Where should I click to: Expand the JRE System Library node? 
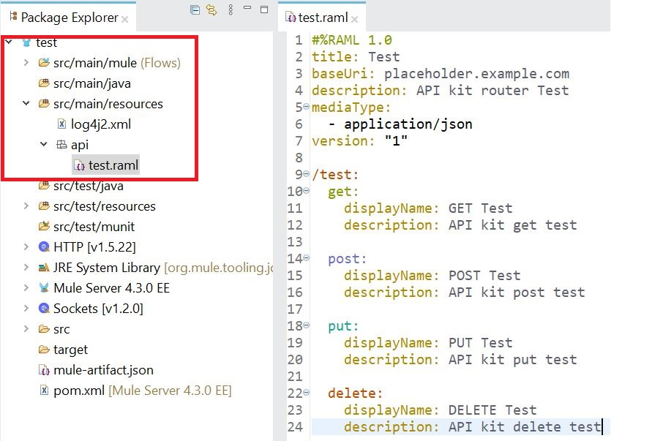[26, 268]
